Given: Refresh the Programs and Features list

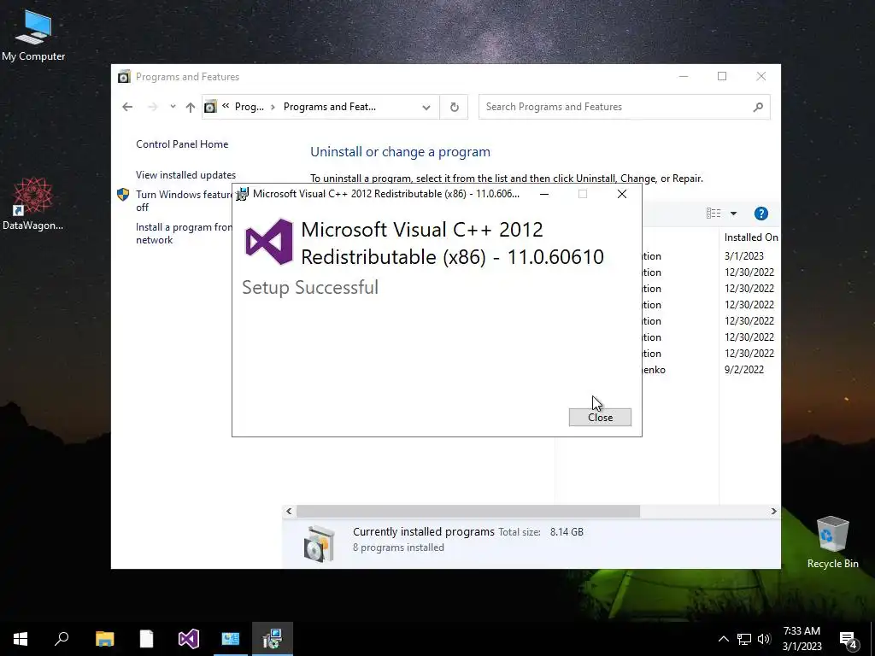Looking at the screenshot, I should 455,107.
